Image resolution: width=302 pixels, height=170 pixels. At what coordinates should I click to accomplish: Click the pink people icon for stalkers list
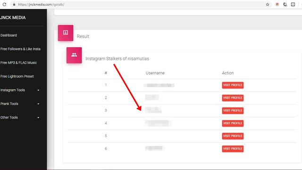74,55
